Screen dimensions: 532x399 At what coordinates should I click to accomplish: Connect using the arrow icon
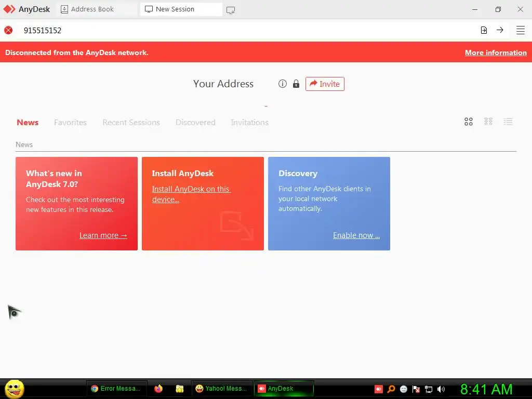click(500, 30)
